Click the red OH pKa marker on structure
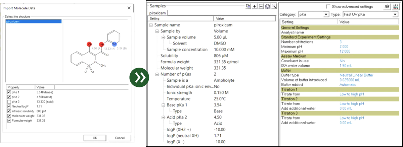This screenshot has height=147, width=403. [x=89, y=44]
